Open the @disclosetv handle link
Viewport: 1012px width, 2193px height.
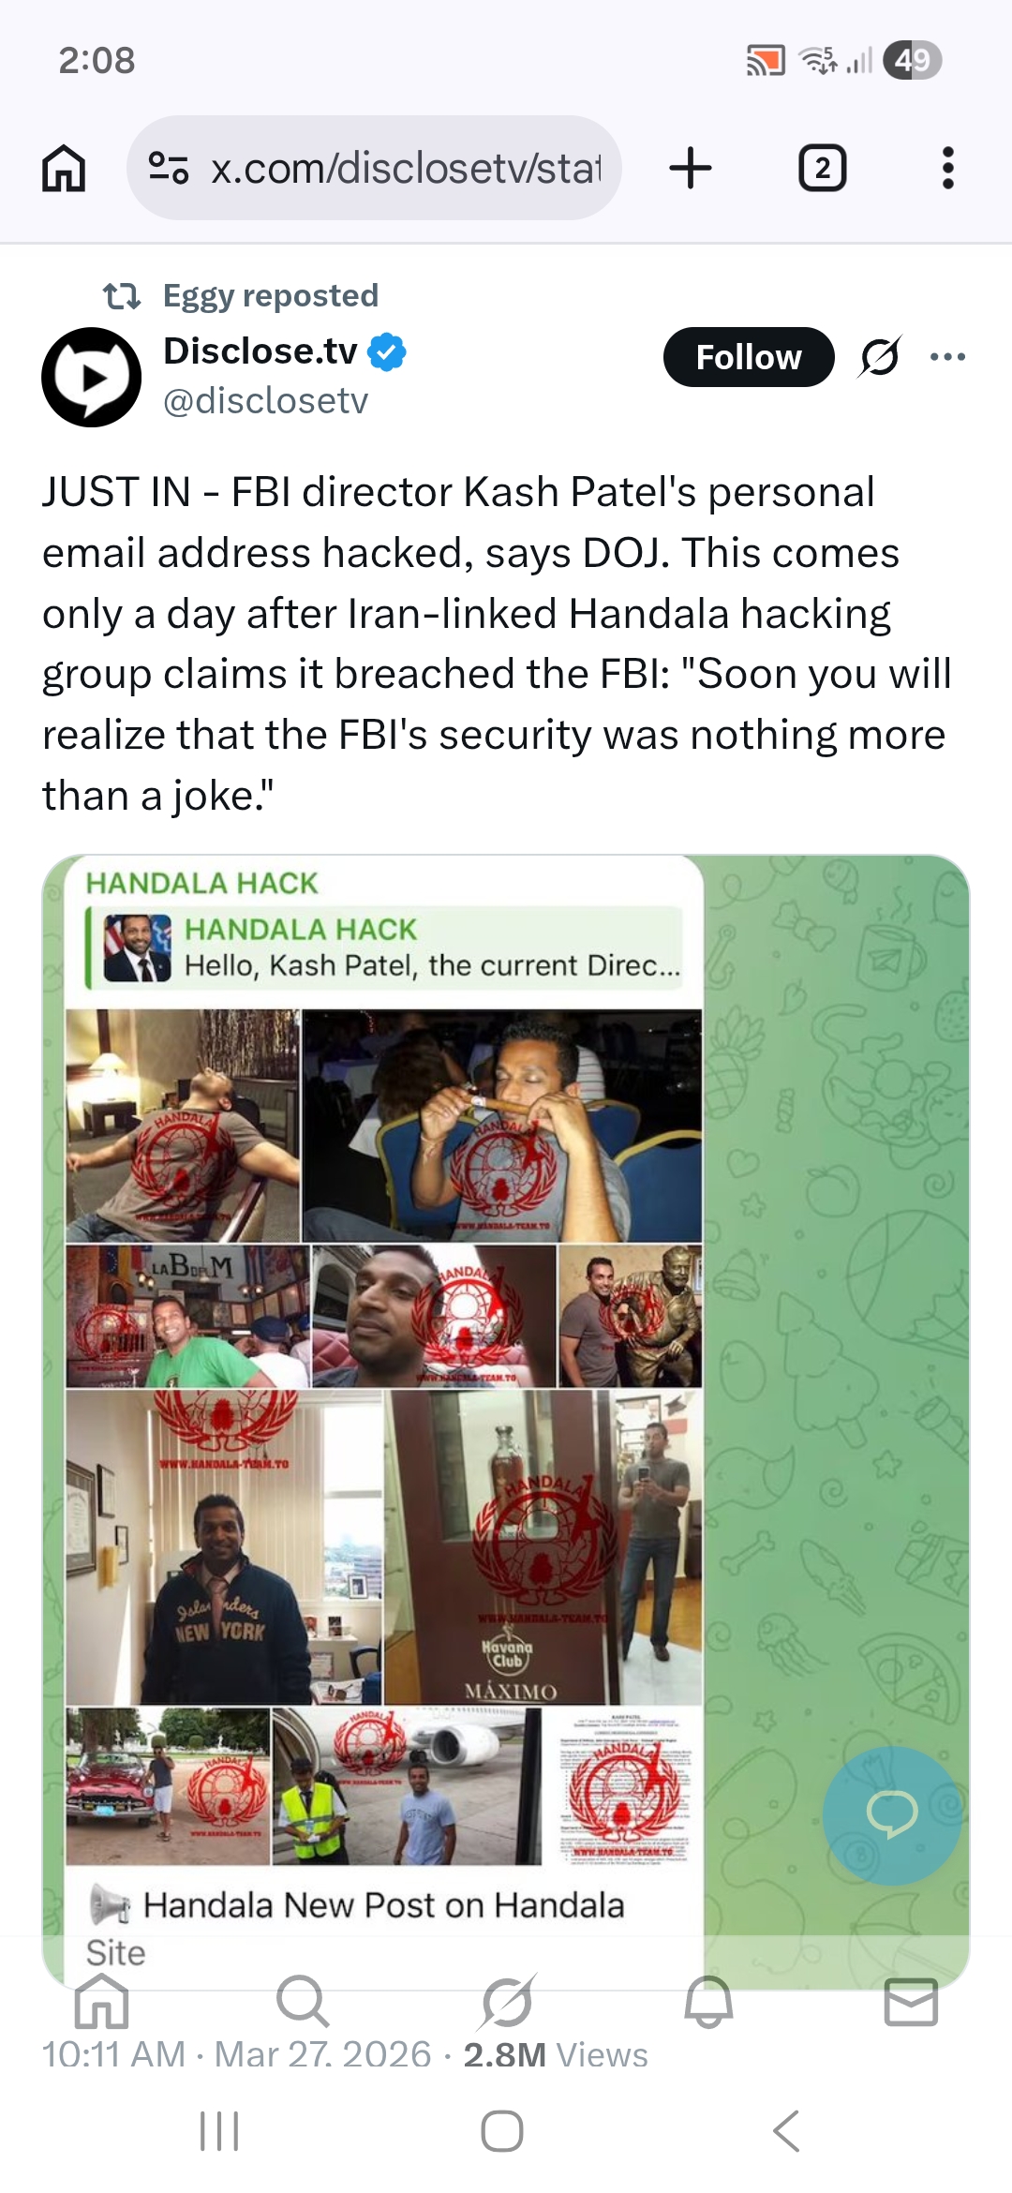pyautogui.click(x=265, y=401)
